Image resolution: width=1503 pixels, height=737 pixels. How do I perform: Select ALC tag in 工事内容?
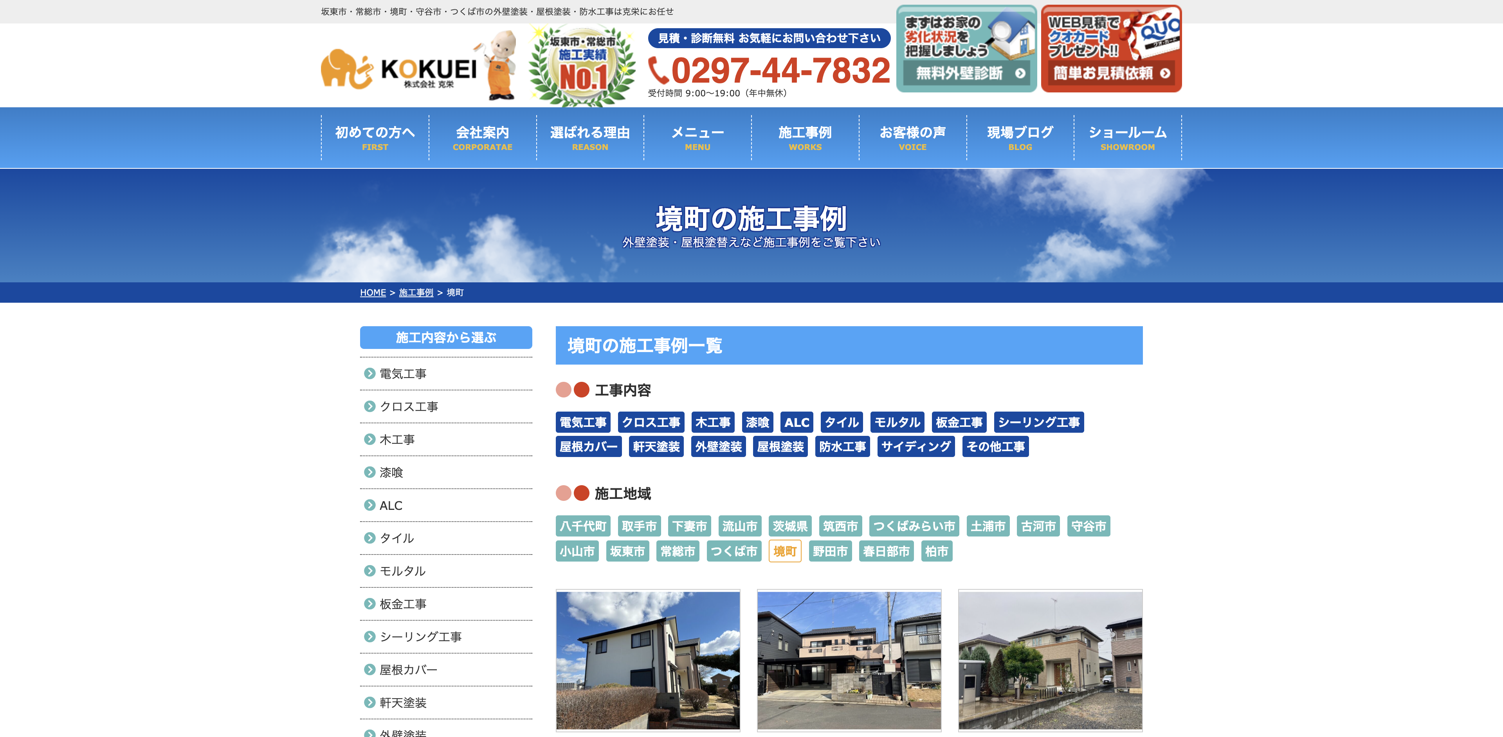797,422
